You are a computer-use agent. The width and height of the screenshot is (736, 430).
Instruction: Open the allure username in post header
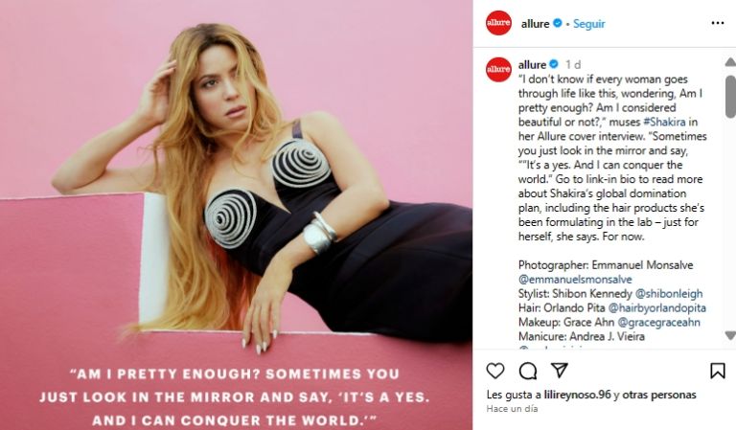[x=535, y=23]
